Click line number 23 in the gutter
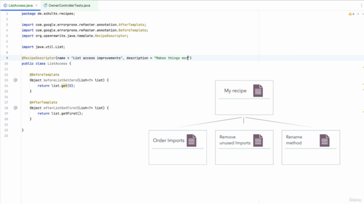The image size is (364, 204). 6,135
